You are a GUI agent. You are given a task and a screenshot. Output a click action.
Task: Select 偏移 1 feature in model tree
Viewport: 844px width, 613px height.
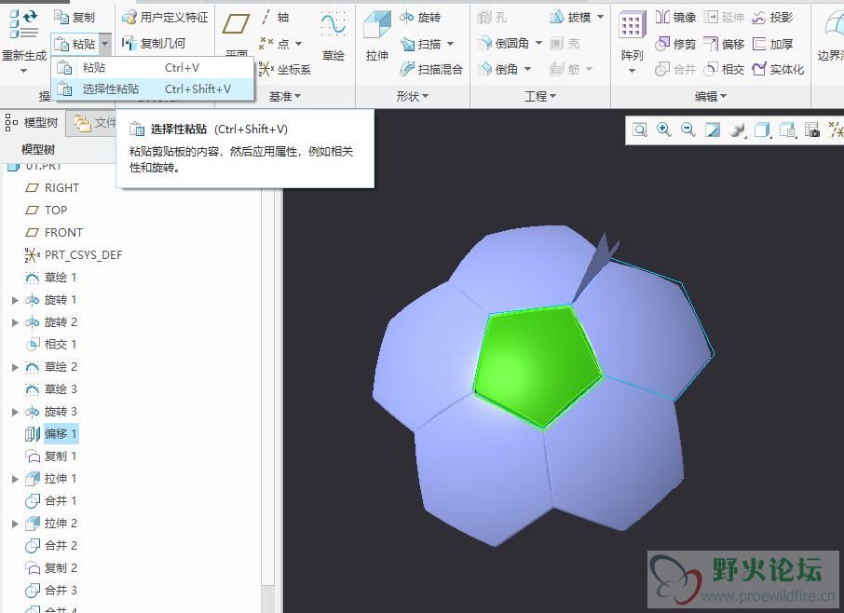click(x=51, y=434)
